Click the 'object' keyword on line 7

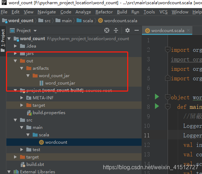pos(180,98)
